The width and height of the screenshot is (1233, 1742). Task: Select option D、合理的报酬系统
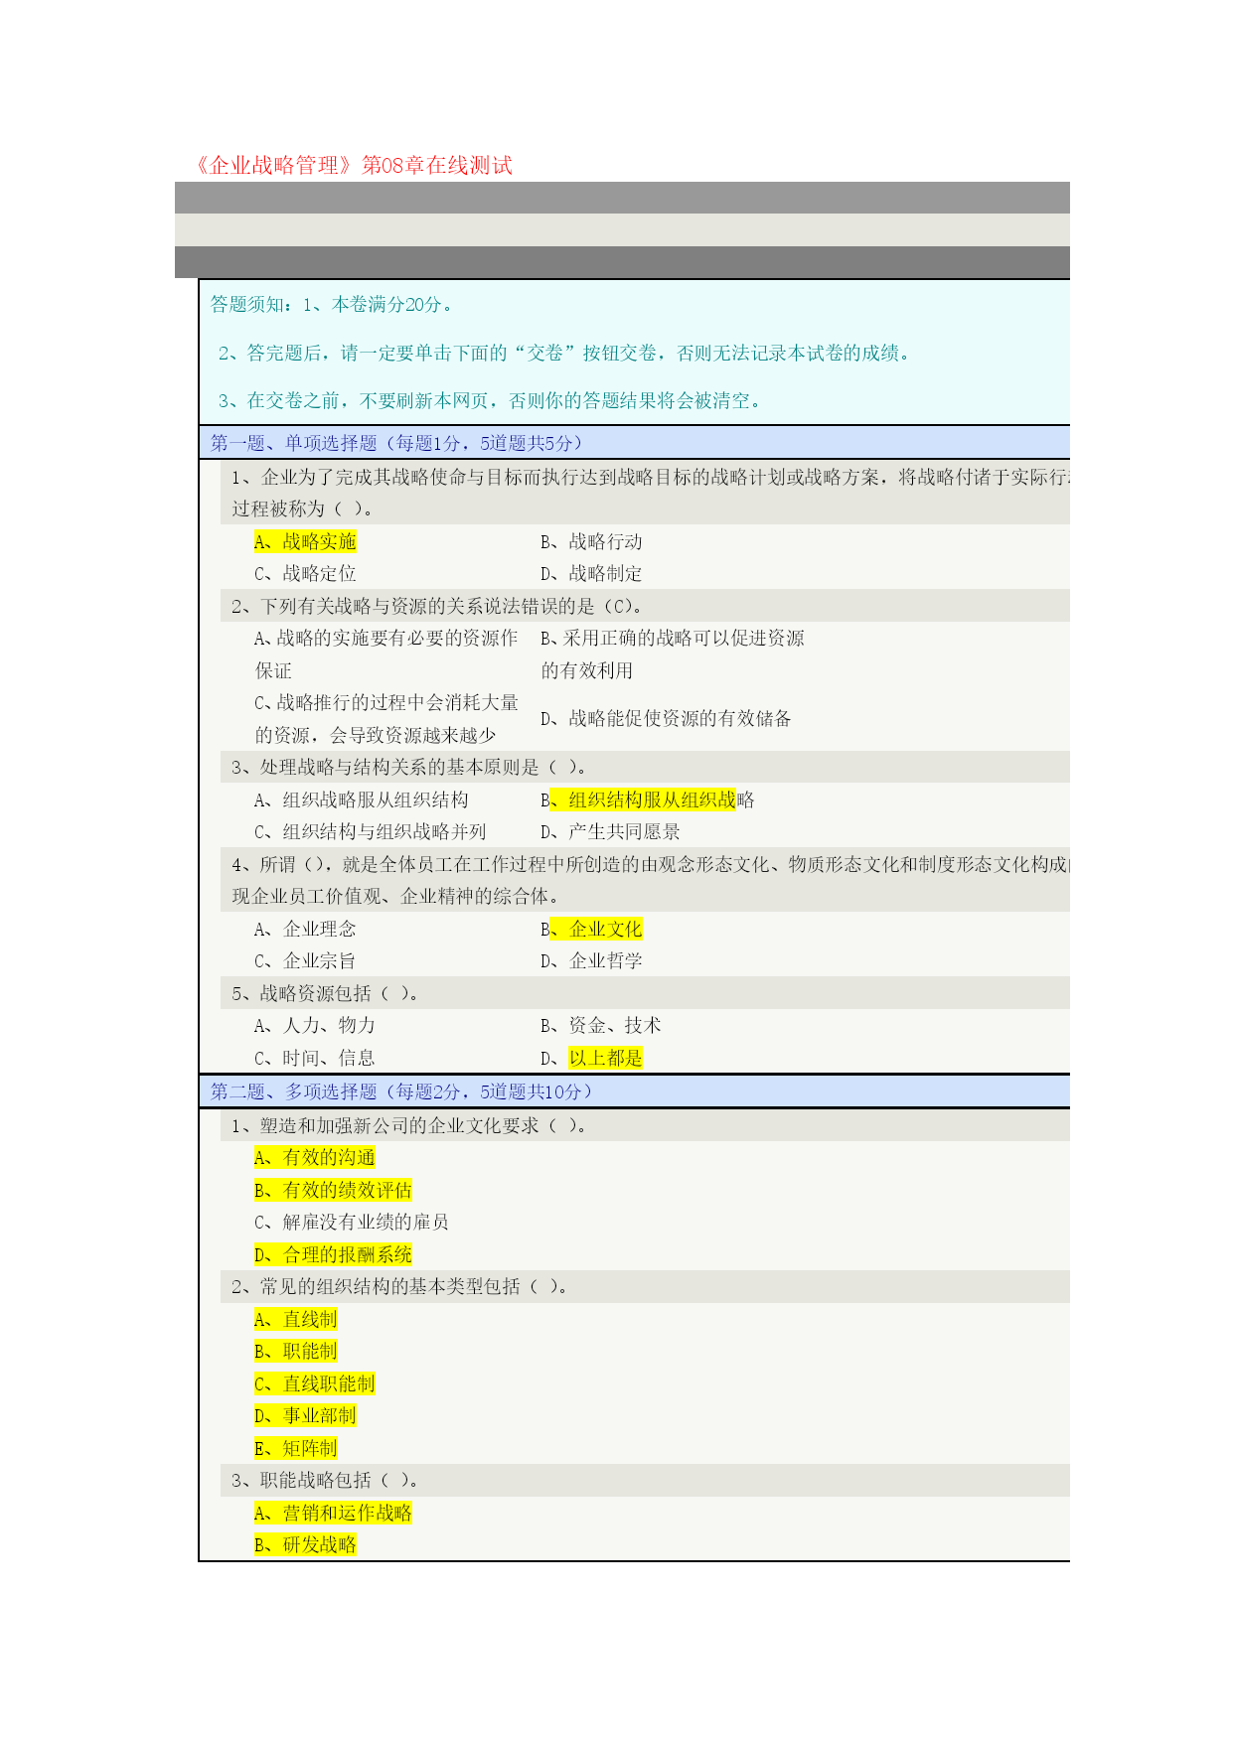(x=333, y=1254)
